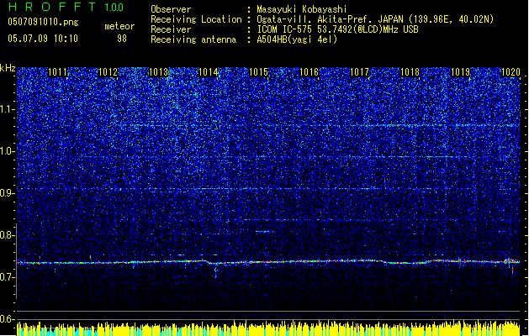Click the 1014 time marker
Image resolution: width=529 pixels, height=336 pixels.
[x=209, y=72]
